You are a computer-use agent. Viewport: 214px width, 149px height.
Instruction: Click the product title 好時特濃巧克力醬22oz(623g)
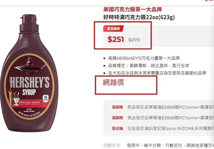[x=139, y=17]
